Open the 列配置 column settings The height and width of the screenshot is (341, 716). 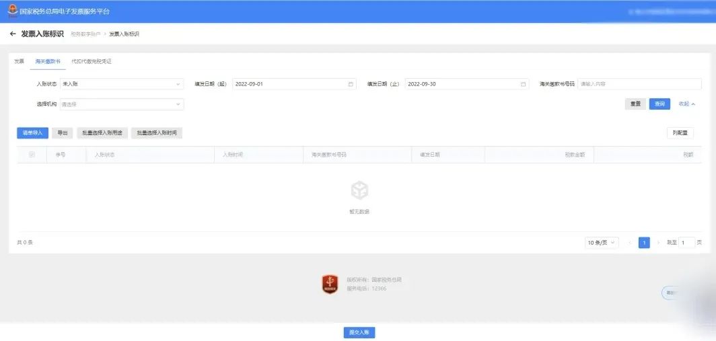coord(680,133)
